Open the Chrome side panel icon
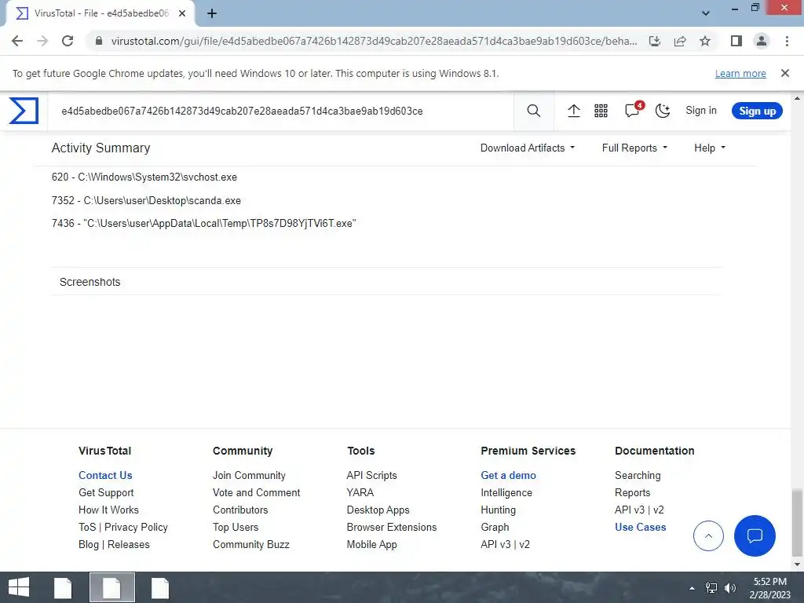The height and width of the screenshot is (603, 804). coord(736,41)
